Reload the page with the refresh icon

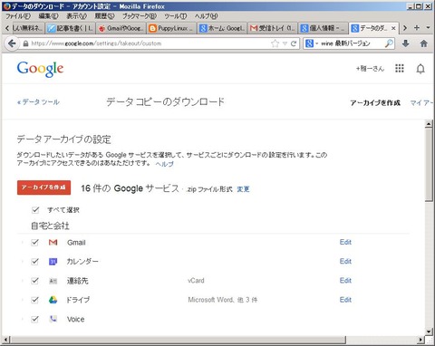click(294, 43)
